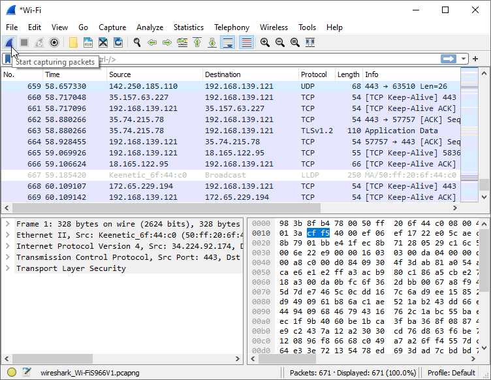Open capture options gear icon
This screenshot has height=380, width=491.
[54, 42]
